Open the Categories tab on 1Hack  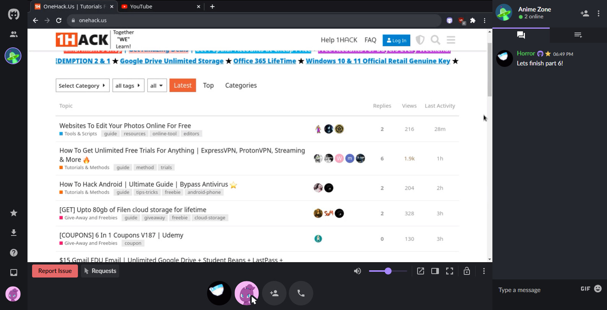pos(241,86)
